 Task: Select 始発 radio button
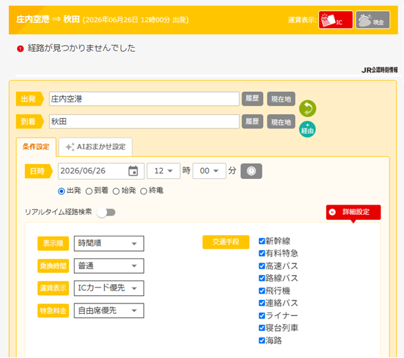pyautogui.click(x=116, y=191)
